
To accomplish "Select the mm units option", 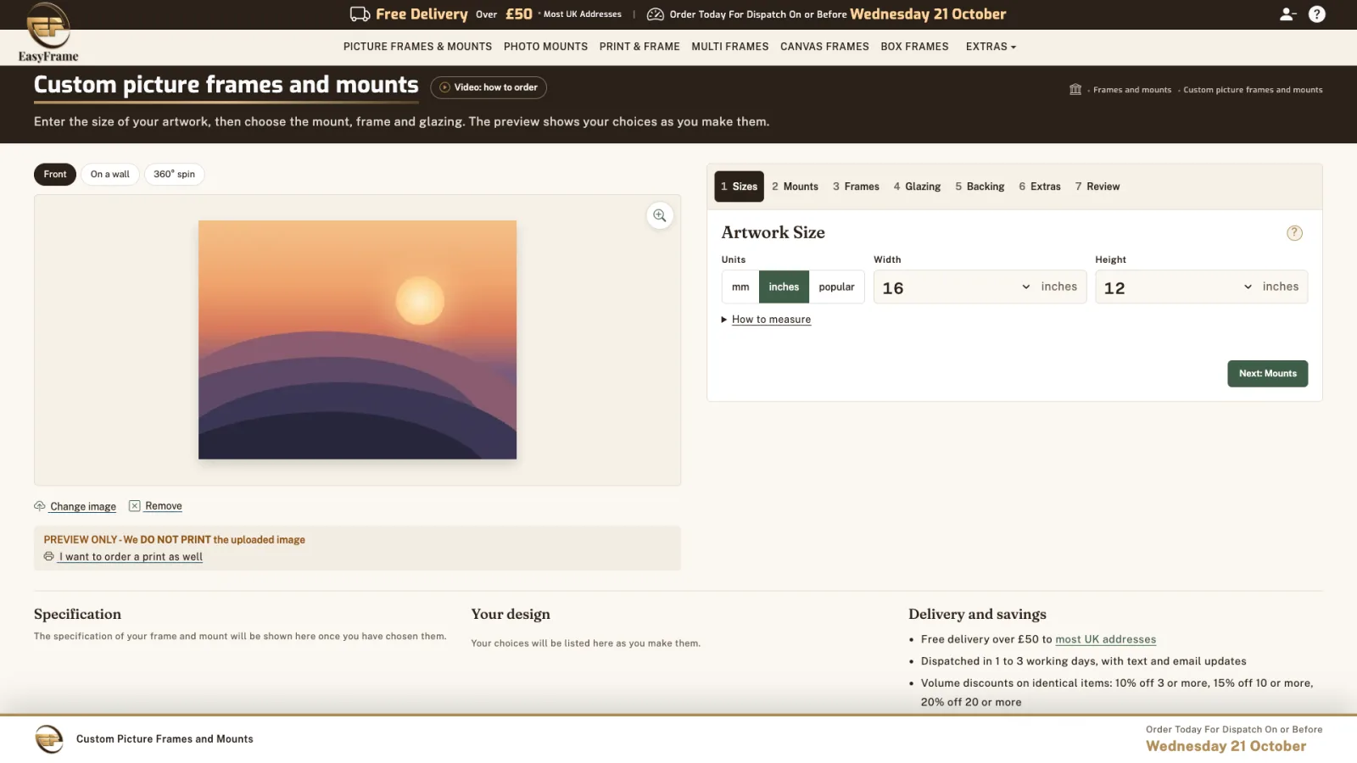I will 740,287.
